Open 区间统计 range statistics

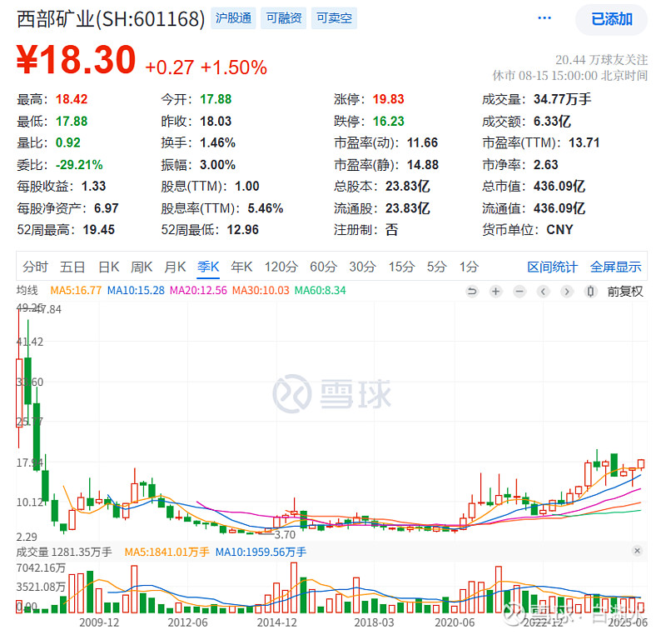point(552,267)
